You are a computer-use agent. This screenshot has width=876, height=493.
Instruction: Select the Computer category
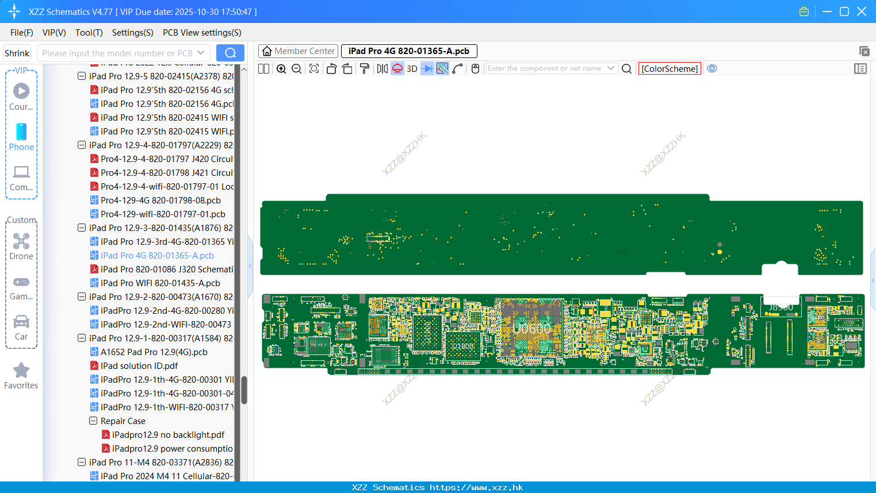click(21, 178)
